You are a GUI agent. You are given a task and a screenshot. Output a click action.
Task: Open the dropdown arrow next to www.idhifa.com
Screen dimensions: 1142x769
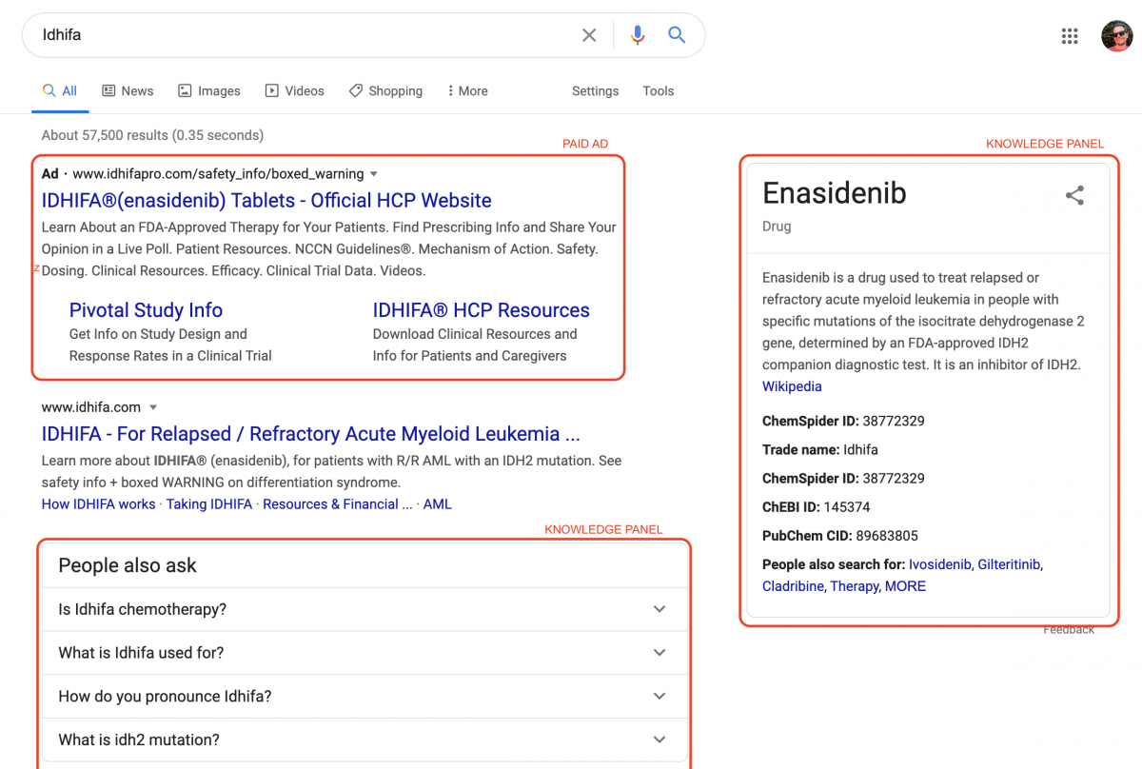click(x=153, y=407)
